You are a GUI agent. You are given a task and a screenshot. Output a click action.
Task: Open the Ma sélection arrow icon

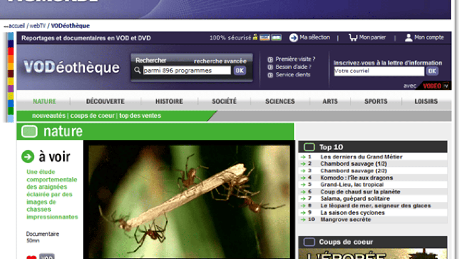[x=294, y=38]
